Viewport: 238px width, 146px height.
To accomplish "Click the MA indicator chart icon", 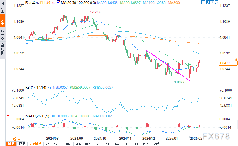I will 58,2.
